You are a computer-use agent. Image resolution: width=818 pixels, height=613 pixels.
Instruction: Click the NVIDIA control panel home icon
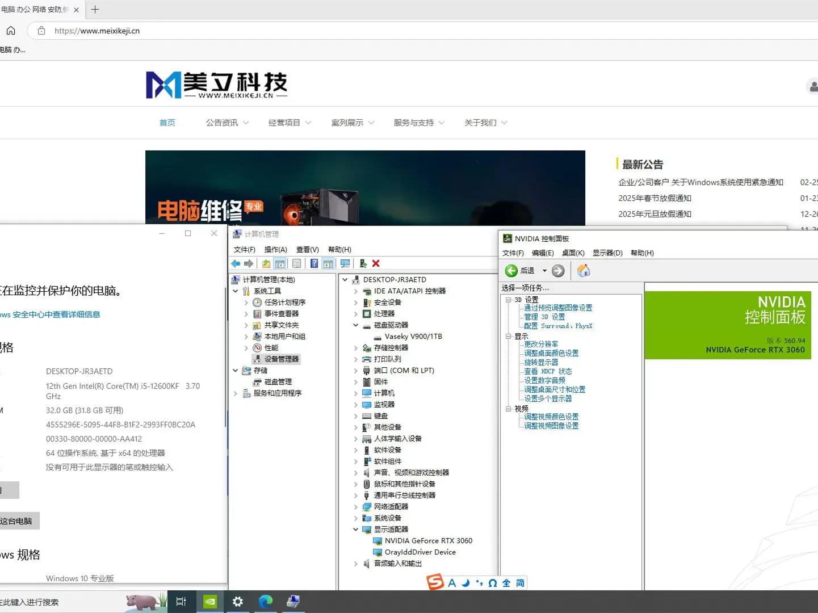(x=583, y=271)
